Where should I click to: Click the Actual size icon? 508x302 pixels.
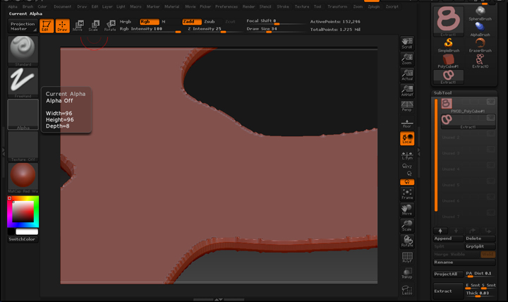[x=407, y=75]
